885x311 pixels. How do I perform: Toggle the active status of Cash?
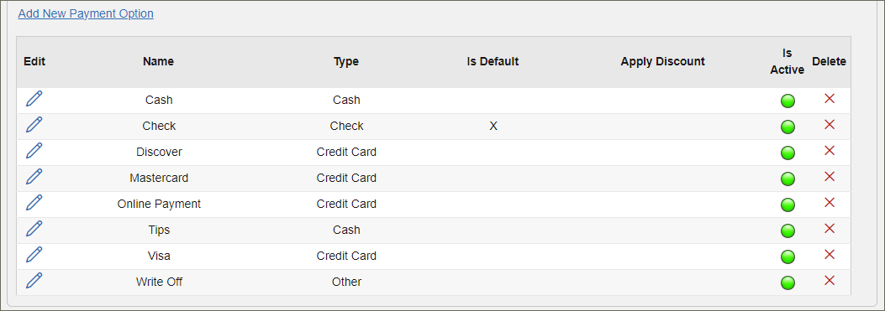click(788, 101)
